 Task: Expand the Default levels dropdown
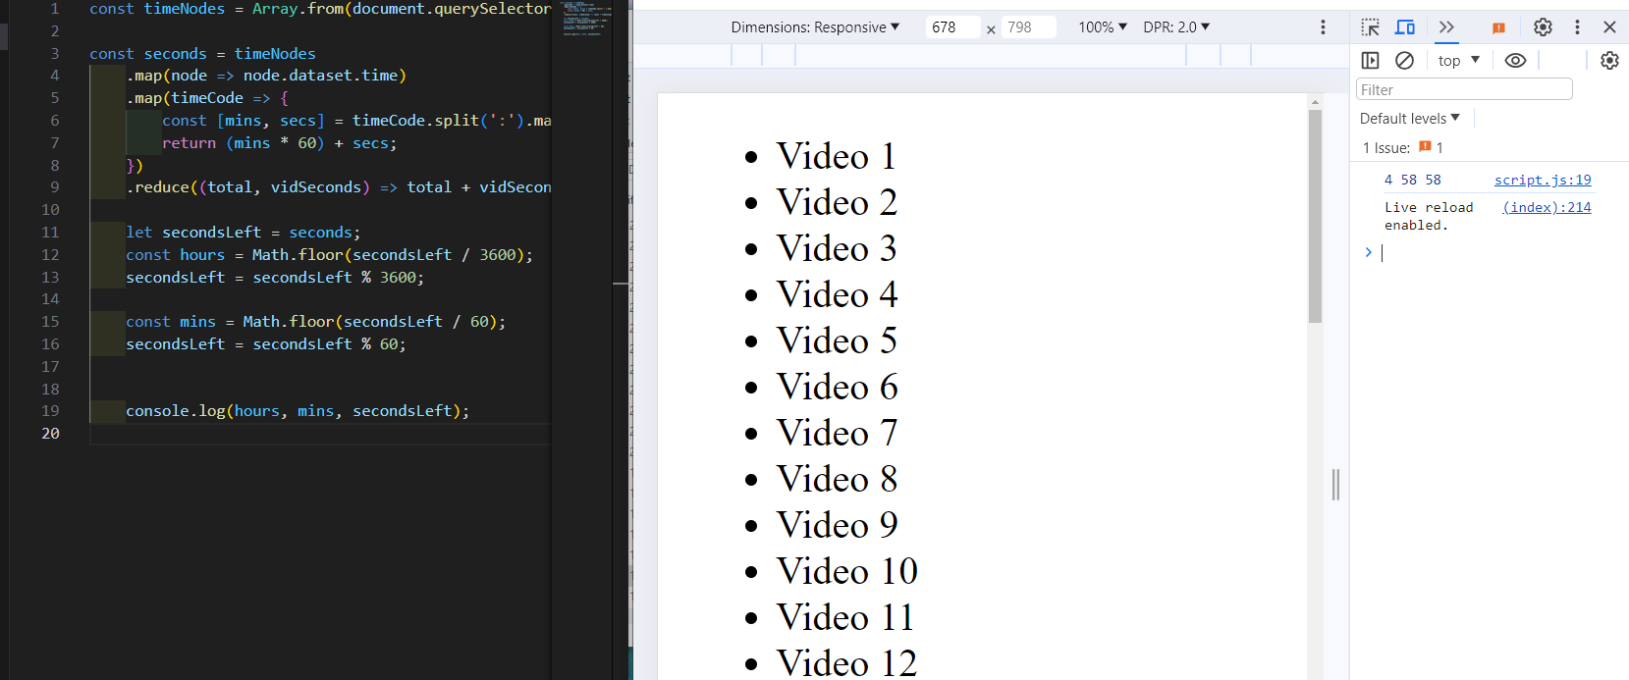(1409, 119)
